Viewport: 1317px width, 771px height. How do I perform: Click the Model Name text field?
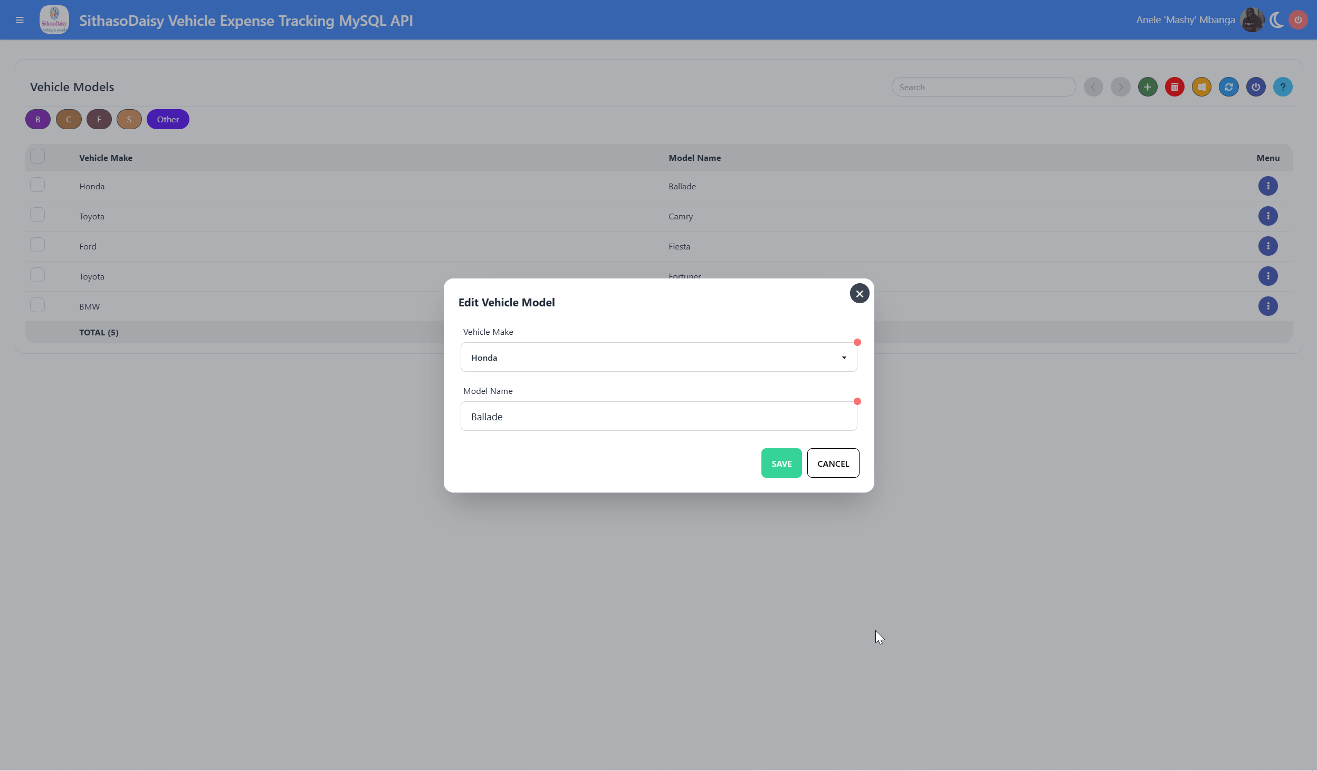[658, 417]
